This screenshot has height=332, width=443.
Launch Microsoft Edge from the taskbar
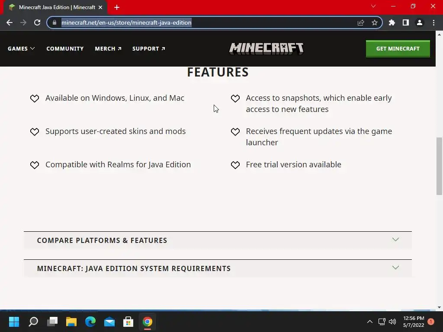[90, 322]
